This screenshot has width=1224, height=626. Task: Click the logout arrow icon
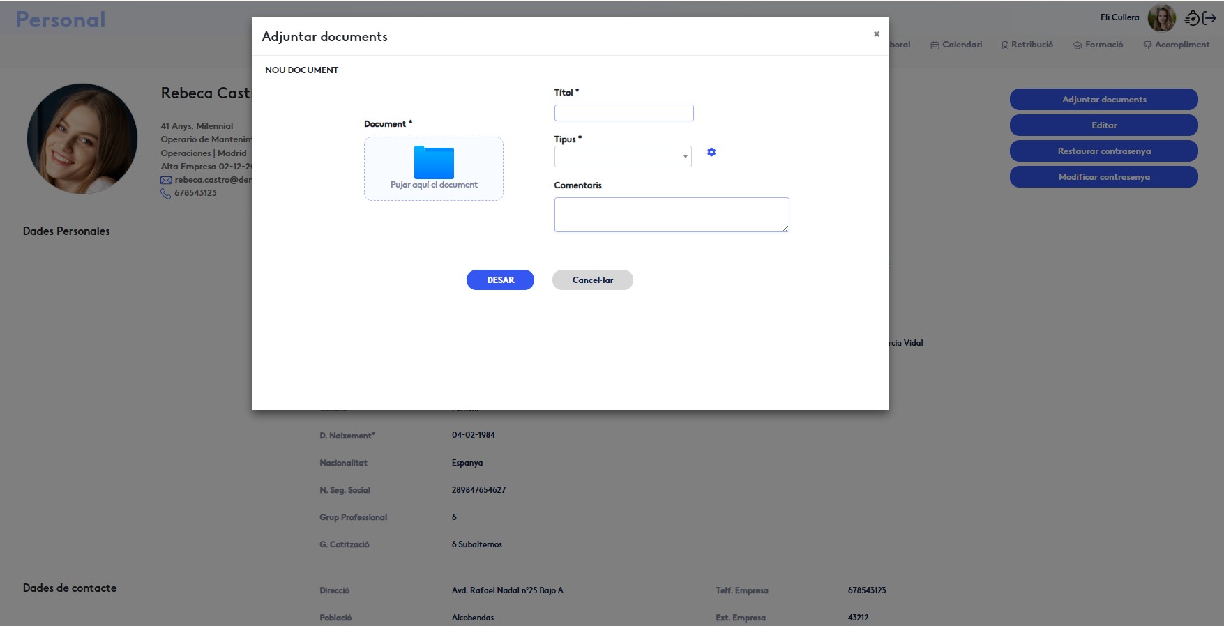(1209, 19)
